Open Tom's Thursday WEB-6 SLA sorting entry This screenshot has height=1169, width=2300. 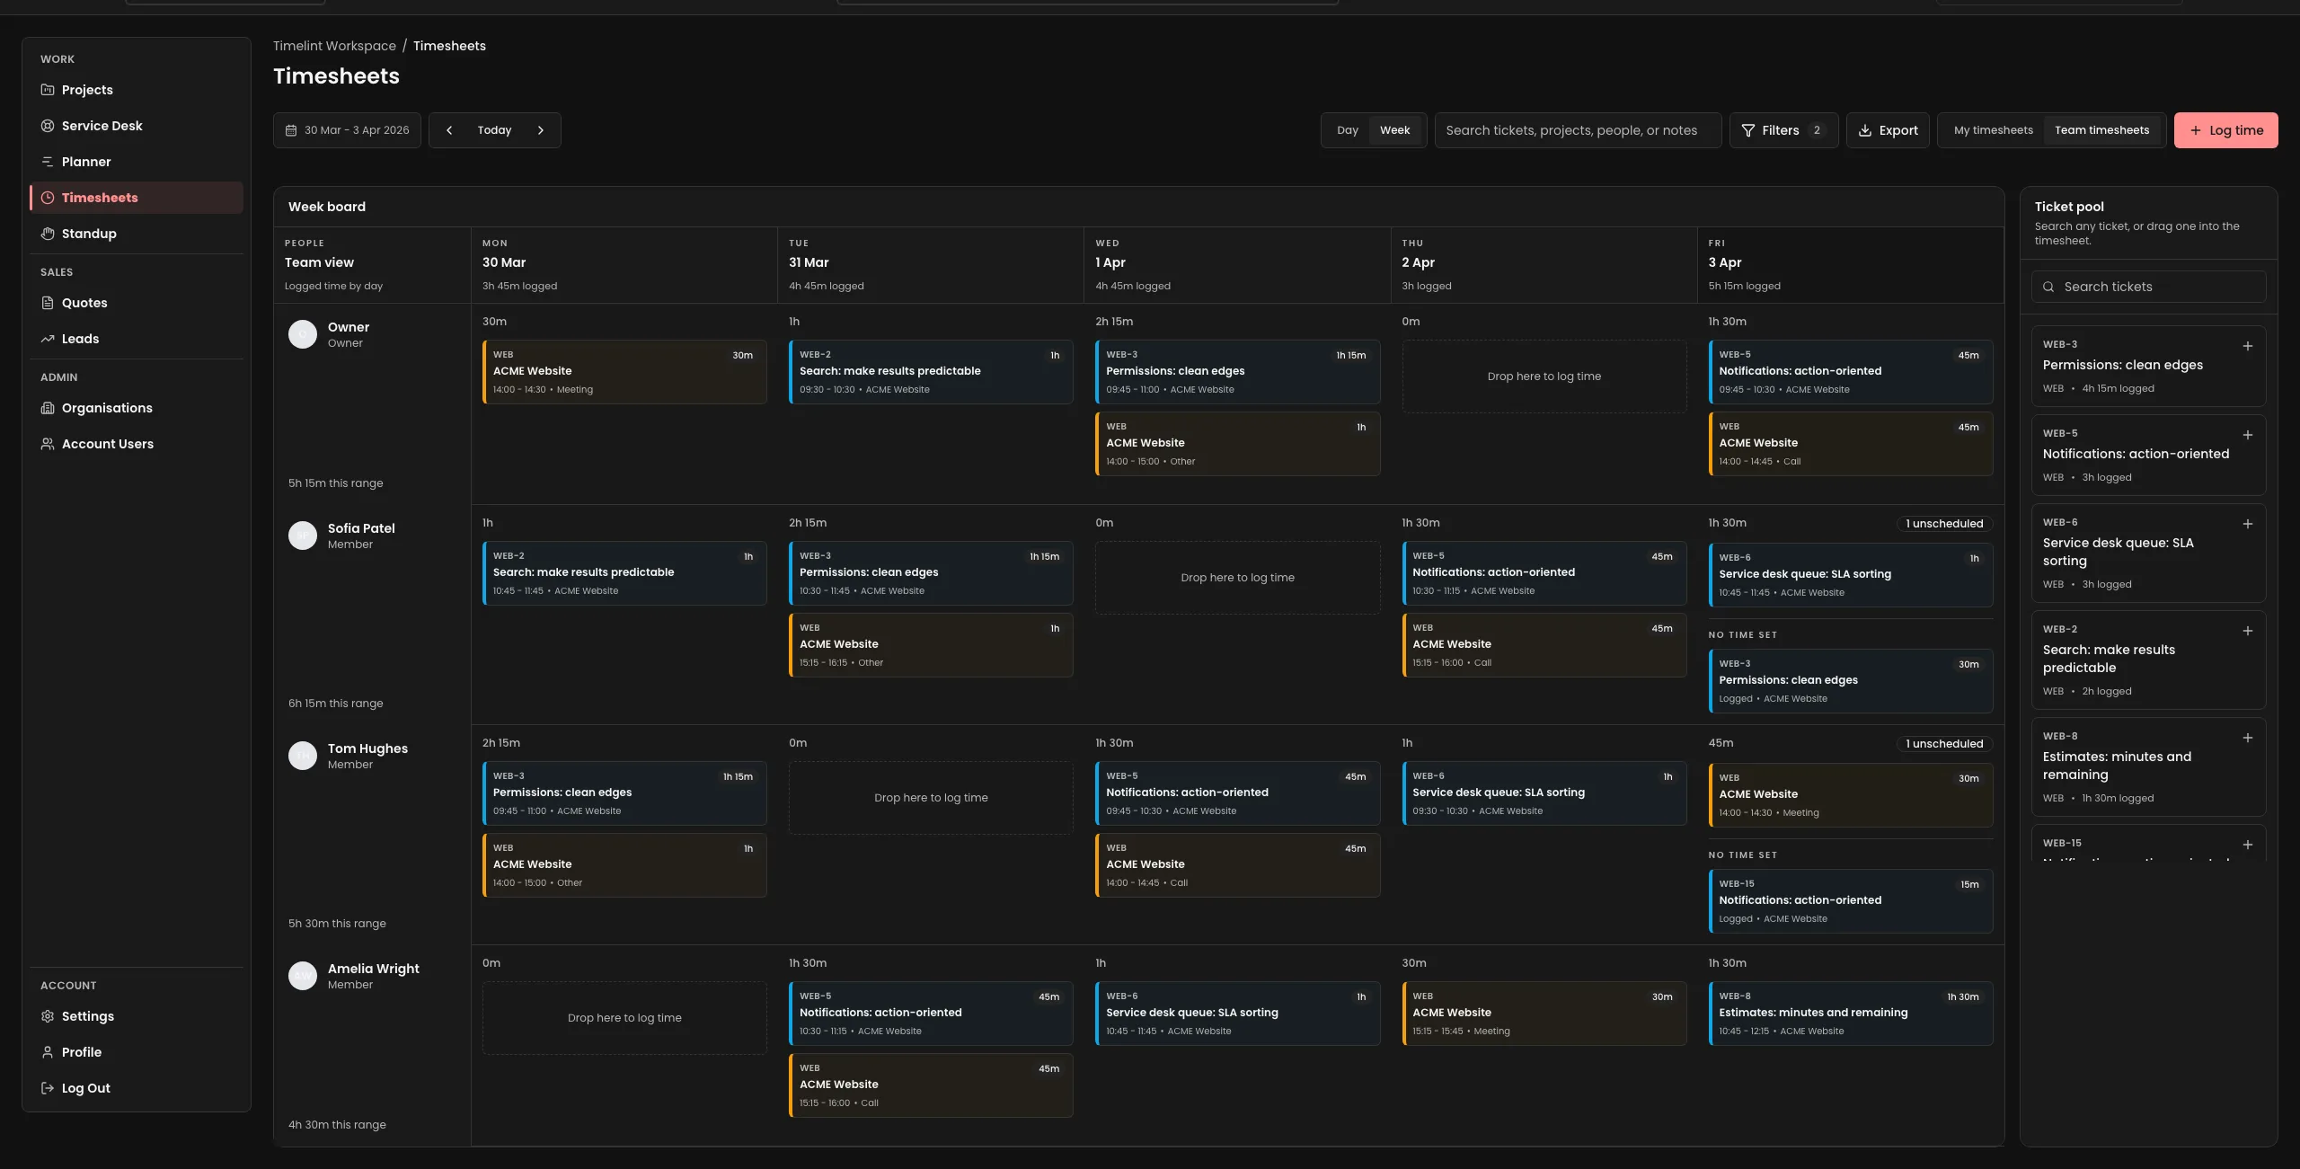[x=1544, y=793]
